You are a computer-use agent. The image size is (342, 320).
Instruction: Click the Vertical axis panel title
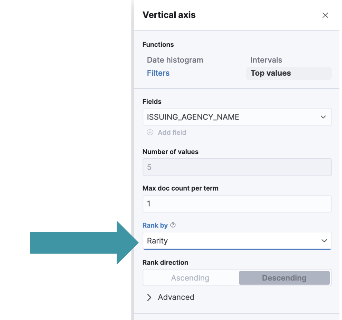[x=169, y=15]
